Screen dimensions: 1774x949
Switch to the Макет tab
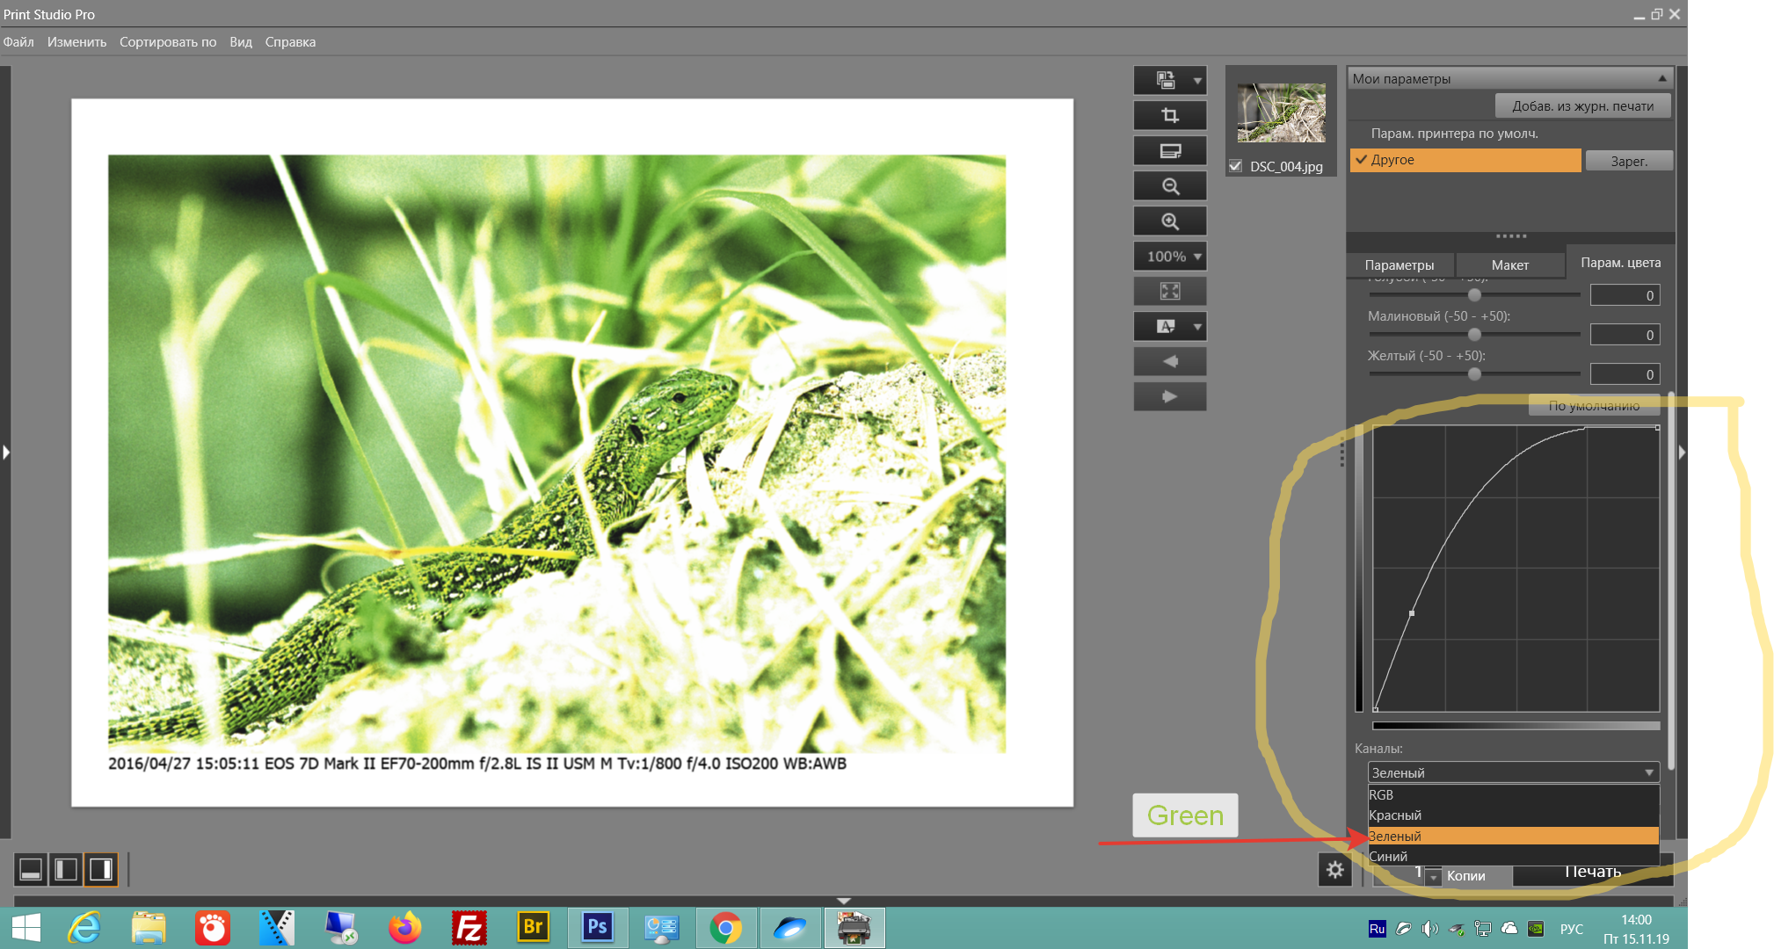pyautogui.click(x=1509, y=264)
